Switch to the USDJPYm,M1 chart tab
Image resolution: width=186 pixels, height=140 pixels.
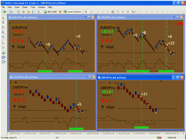pos(155,133)
